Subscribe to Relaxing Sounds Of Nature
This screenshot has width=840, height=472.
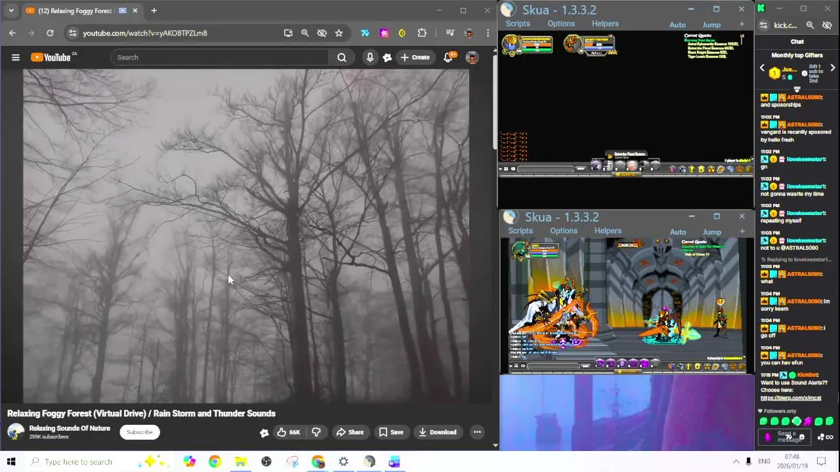point(139,432)
